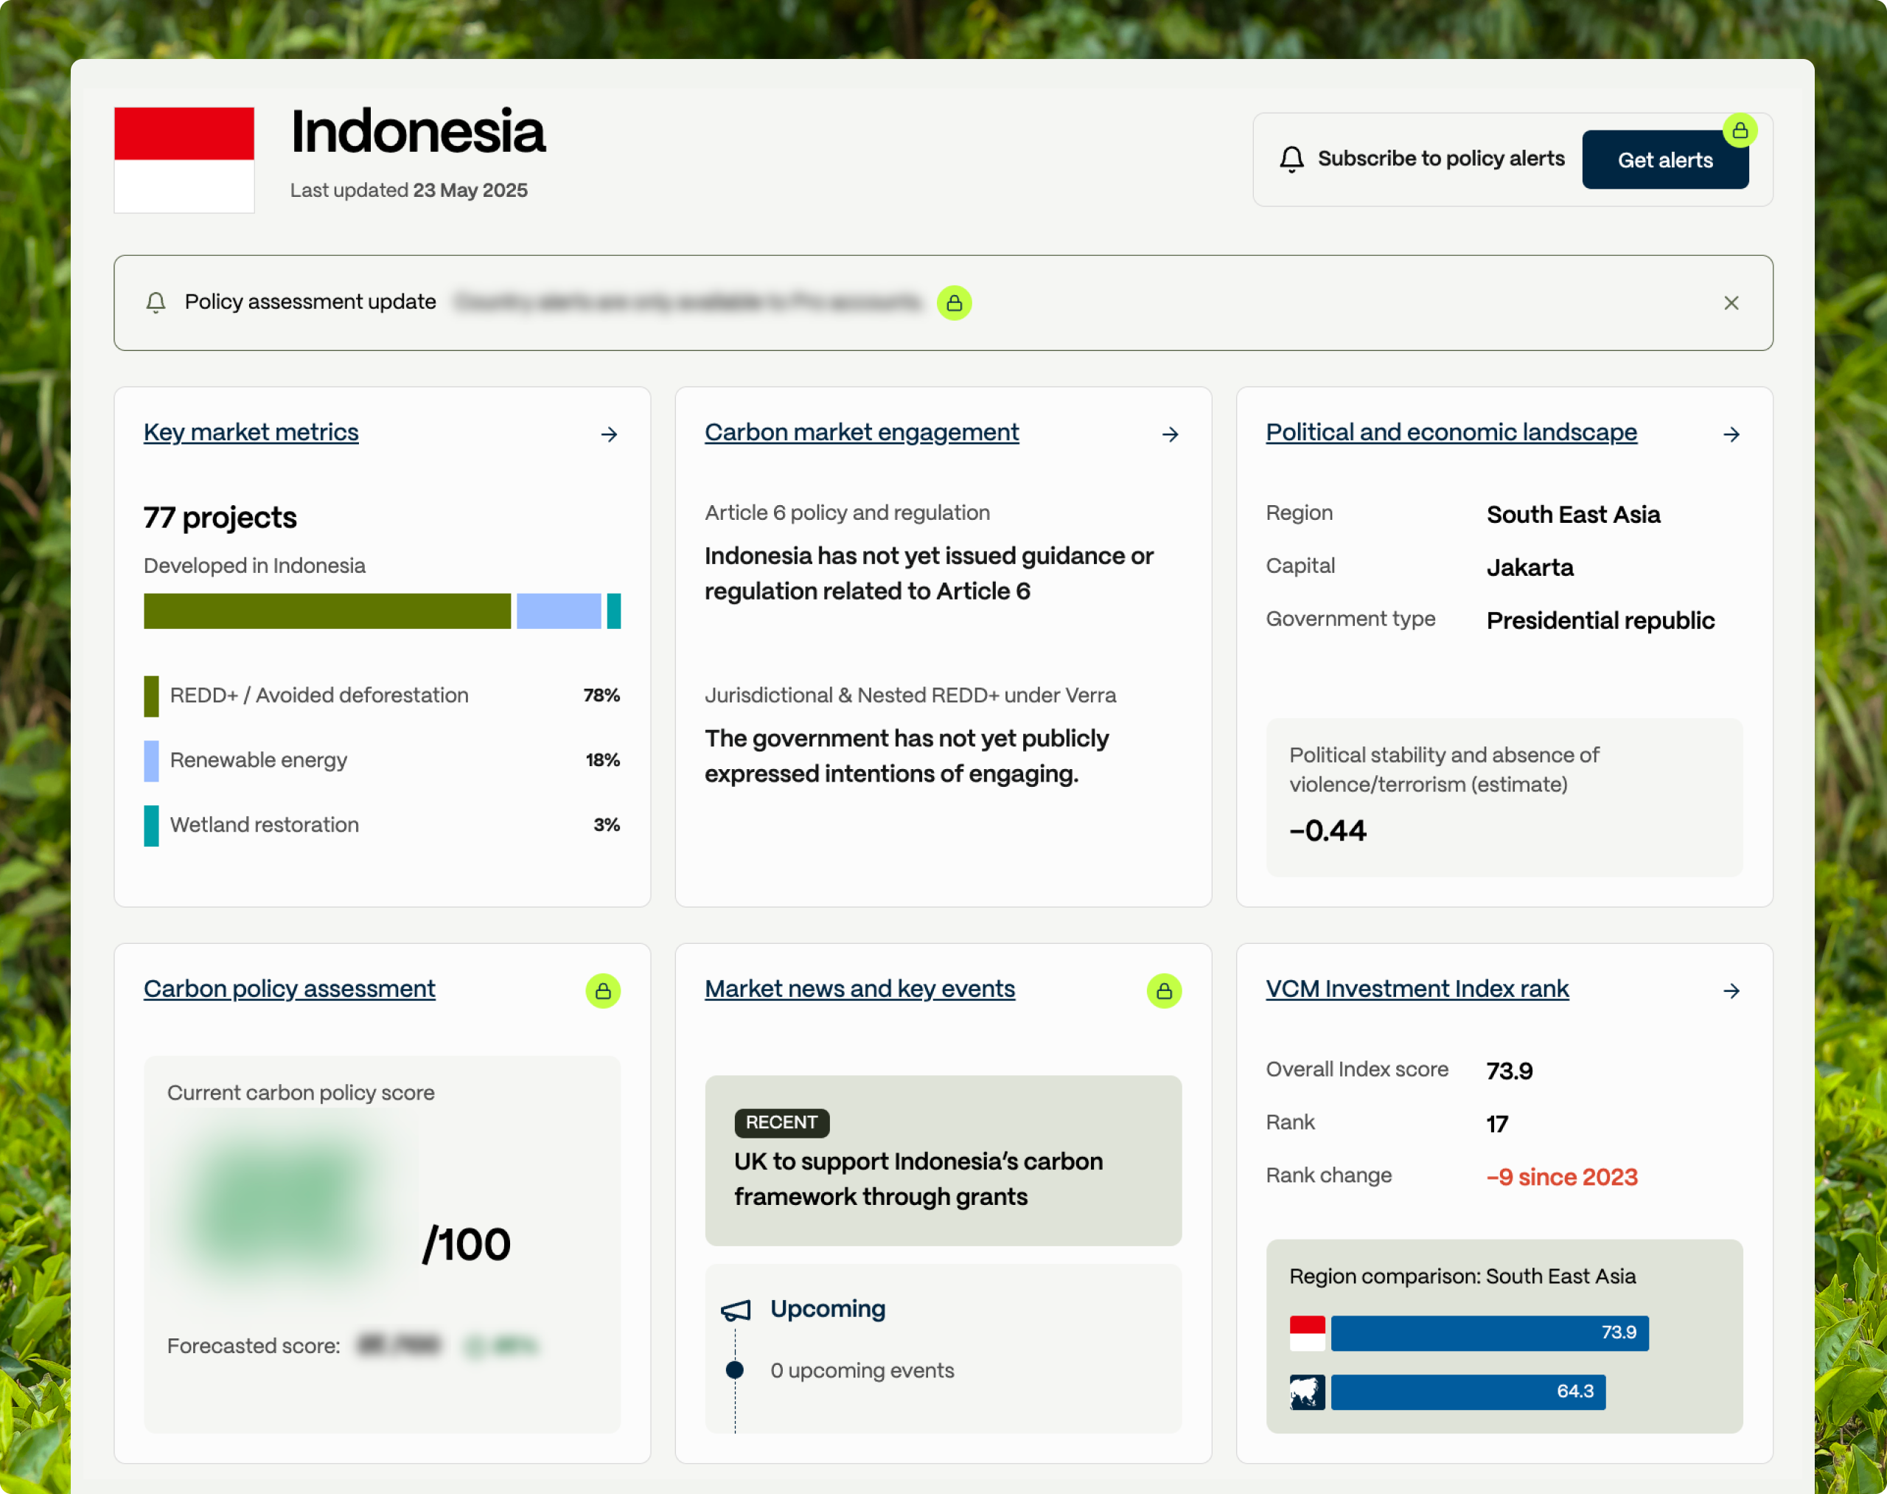1887x1494 pixels.
Task: Click the Political and economic landscape arrow
Action: (1731, 435)
